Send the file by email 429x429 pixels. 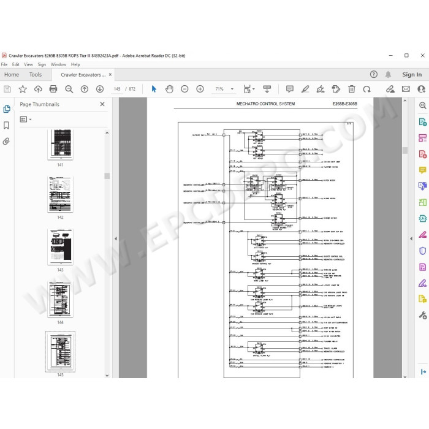pos(406,89)
